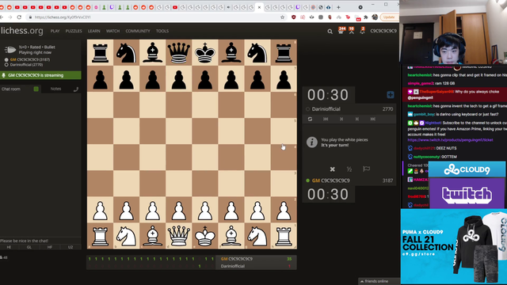Image resolution: width=507 pixels, height=285 pixels.
Task: Click the abort game X icon
Action: click(332, 169)
